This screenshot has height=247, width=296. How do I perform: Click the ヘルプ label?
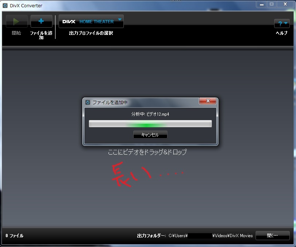click(x=282, y=33)
